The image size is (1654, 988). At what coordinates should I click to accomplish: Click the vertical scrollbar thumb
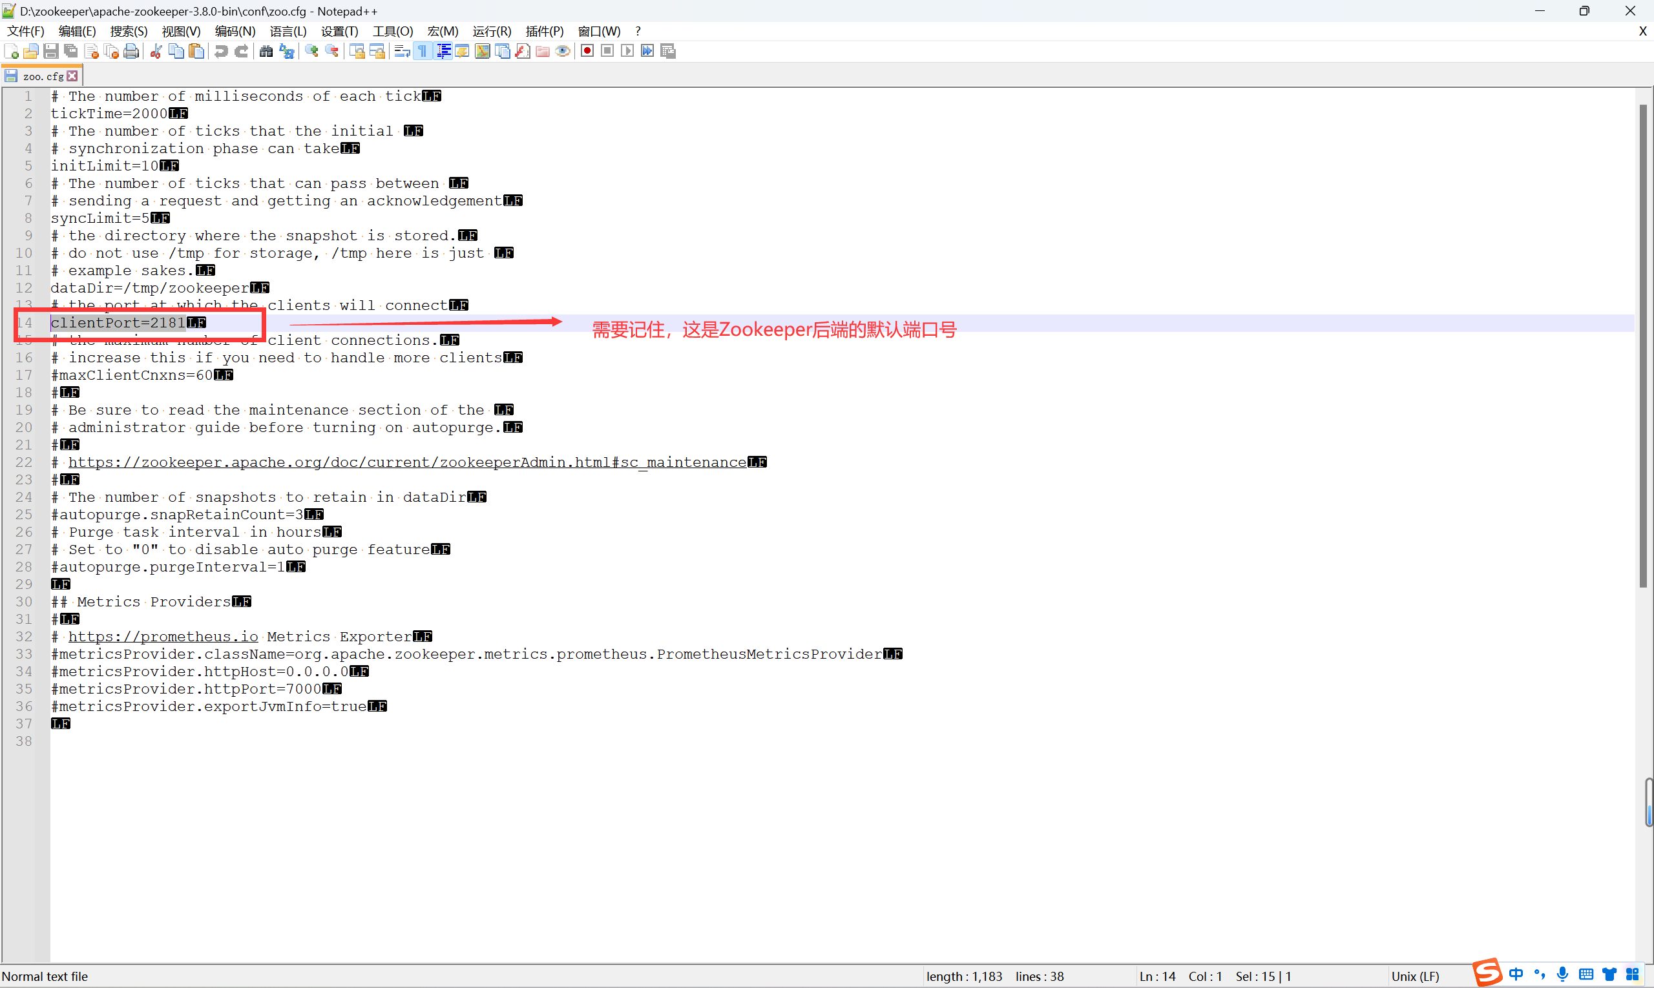(x=1644, y=346)
